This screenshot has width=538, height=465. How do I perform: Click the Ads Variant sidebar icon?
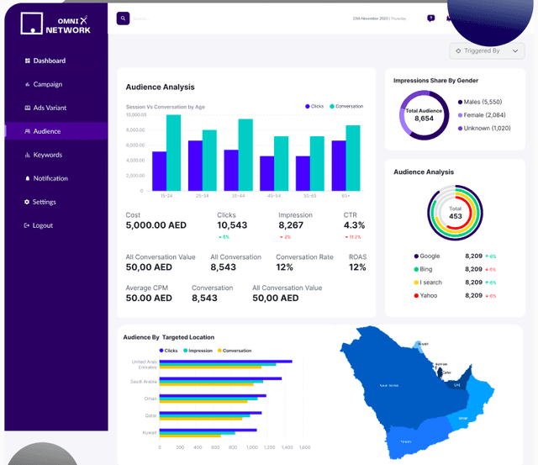(27, 108)
